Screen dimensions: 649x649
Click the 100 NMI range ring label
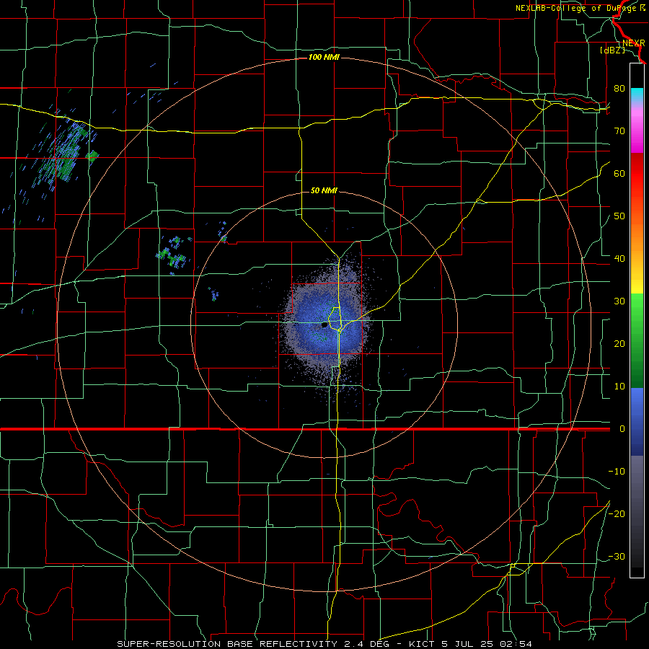[324, 57]
